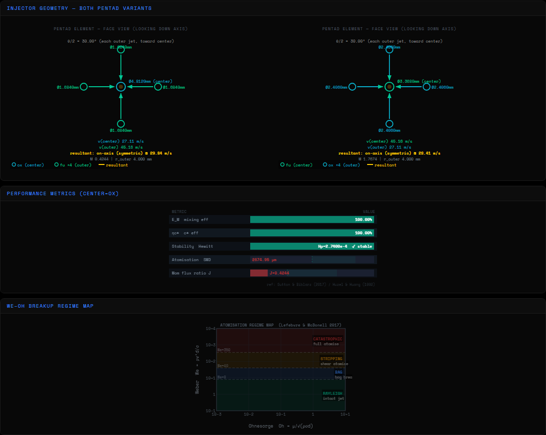
Task: Click the 'ox (center)' legend marker
Action: click(x=14, y=164)
